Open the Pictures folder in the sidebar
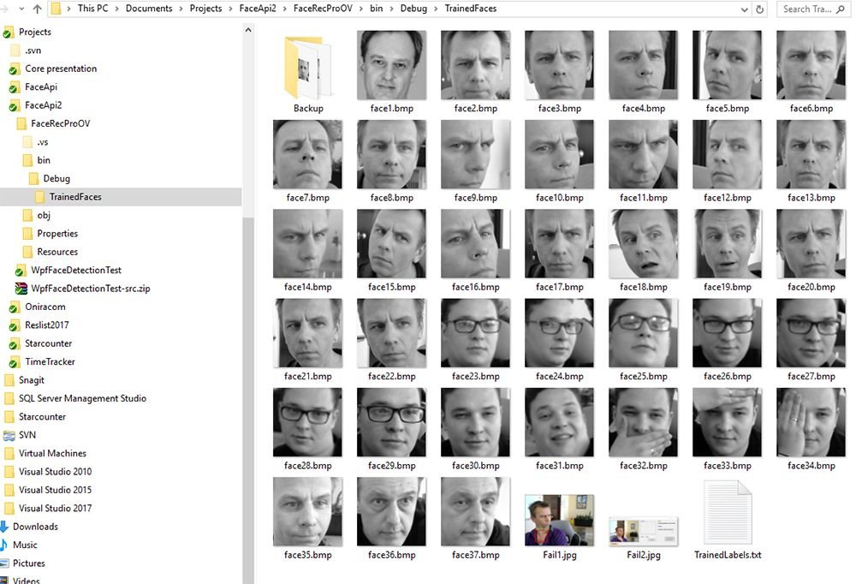This screenshot has height=584, width=856. tap(31, 563)
